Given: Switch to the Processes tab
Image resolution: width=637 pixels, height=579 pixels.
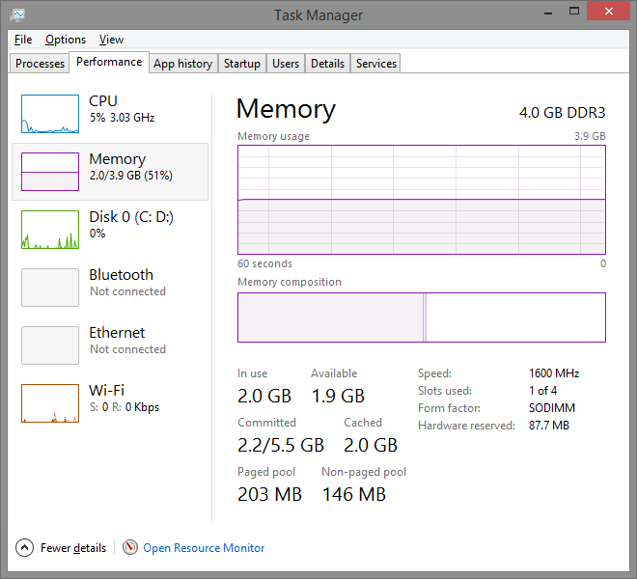Looking at the screenshot, I should (x=40, y=64).
